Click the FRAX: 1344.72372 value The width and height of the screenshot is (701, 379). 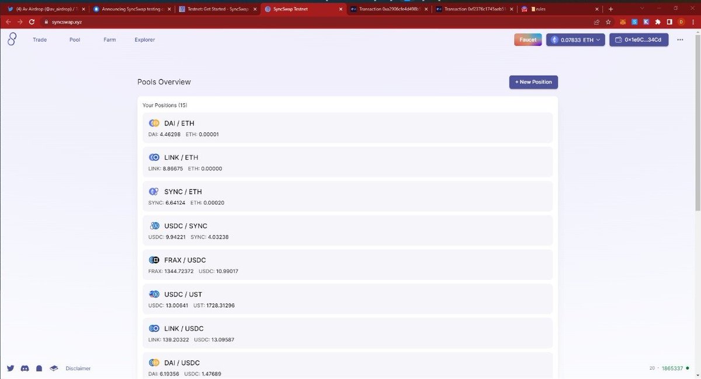[171, 271]
